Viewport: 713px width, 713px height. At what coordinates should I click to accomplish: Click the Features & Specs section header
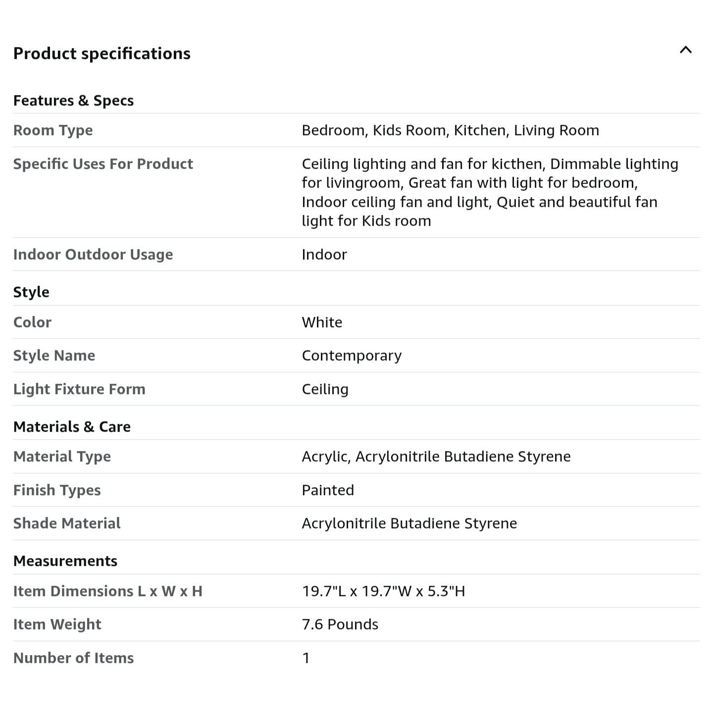pyautogui.click(x=73, y=101)
